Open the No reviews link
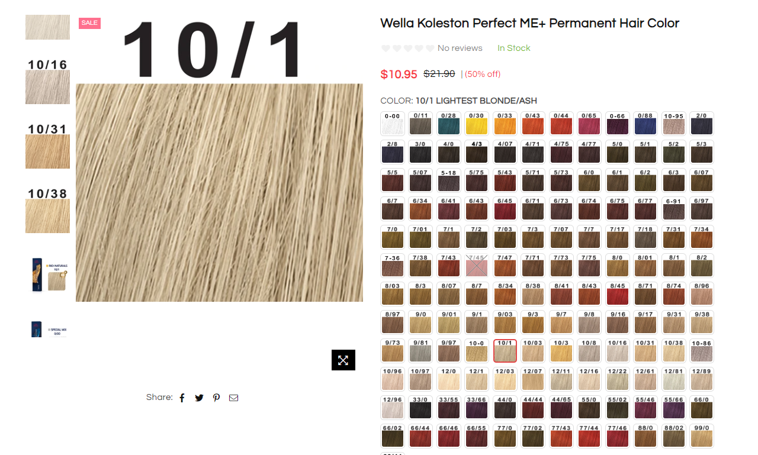The width and height of the screenshot is (758, 455). tap(460, 49)
